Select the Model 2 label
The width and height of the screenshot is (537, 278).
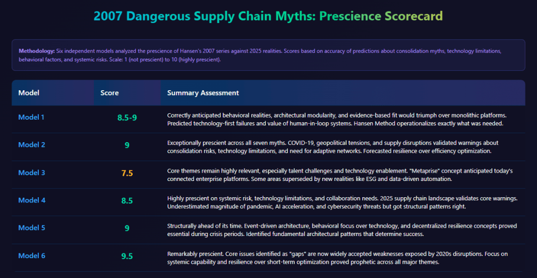31,145
